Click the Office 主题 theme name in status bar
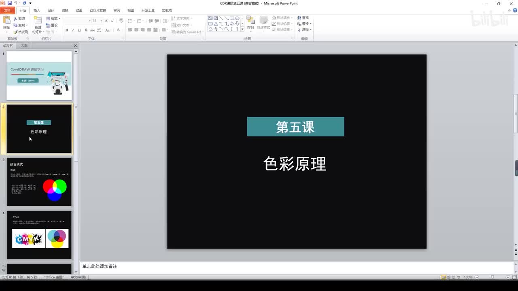The width and height of the screenshot is (518, 291). pyautogui.click(x=55, y=277)
